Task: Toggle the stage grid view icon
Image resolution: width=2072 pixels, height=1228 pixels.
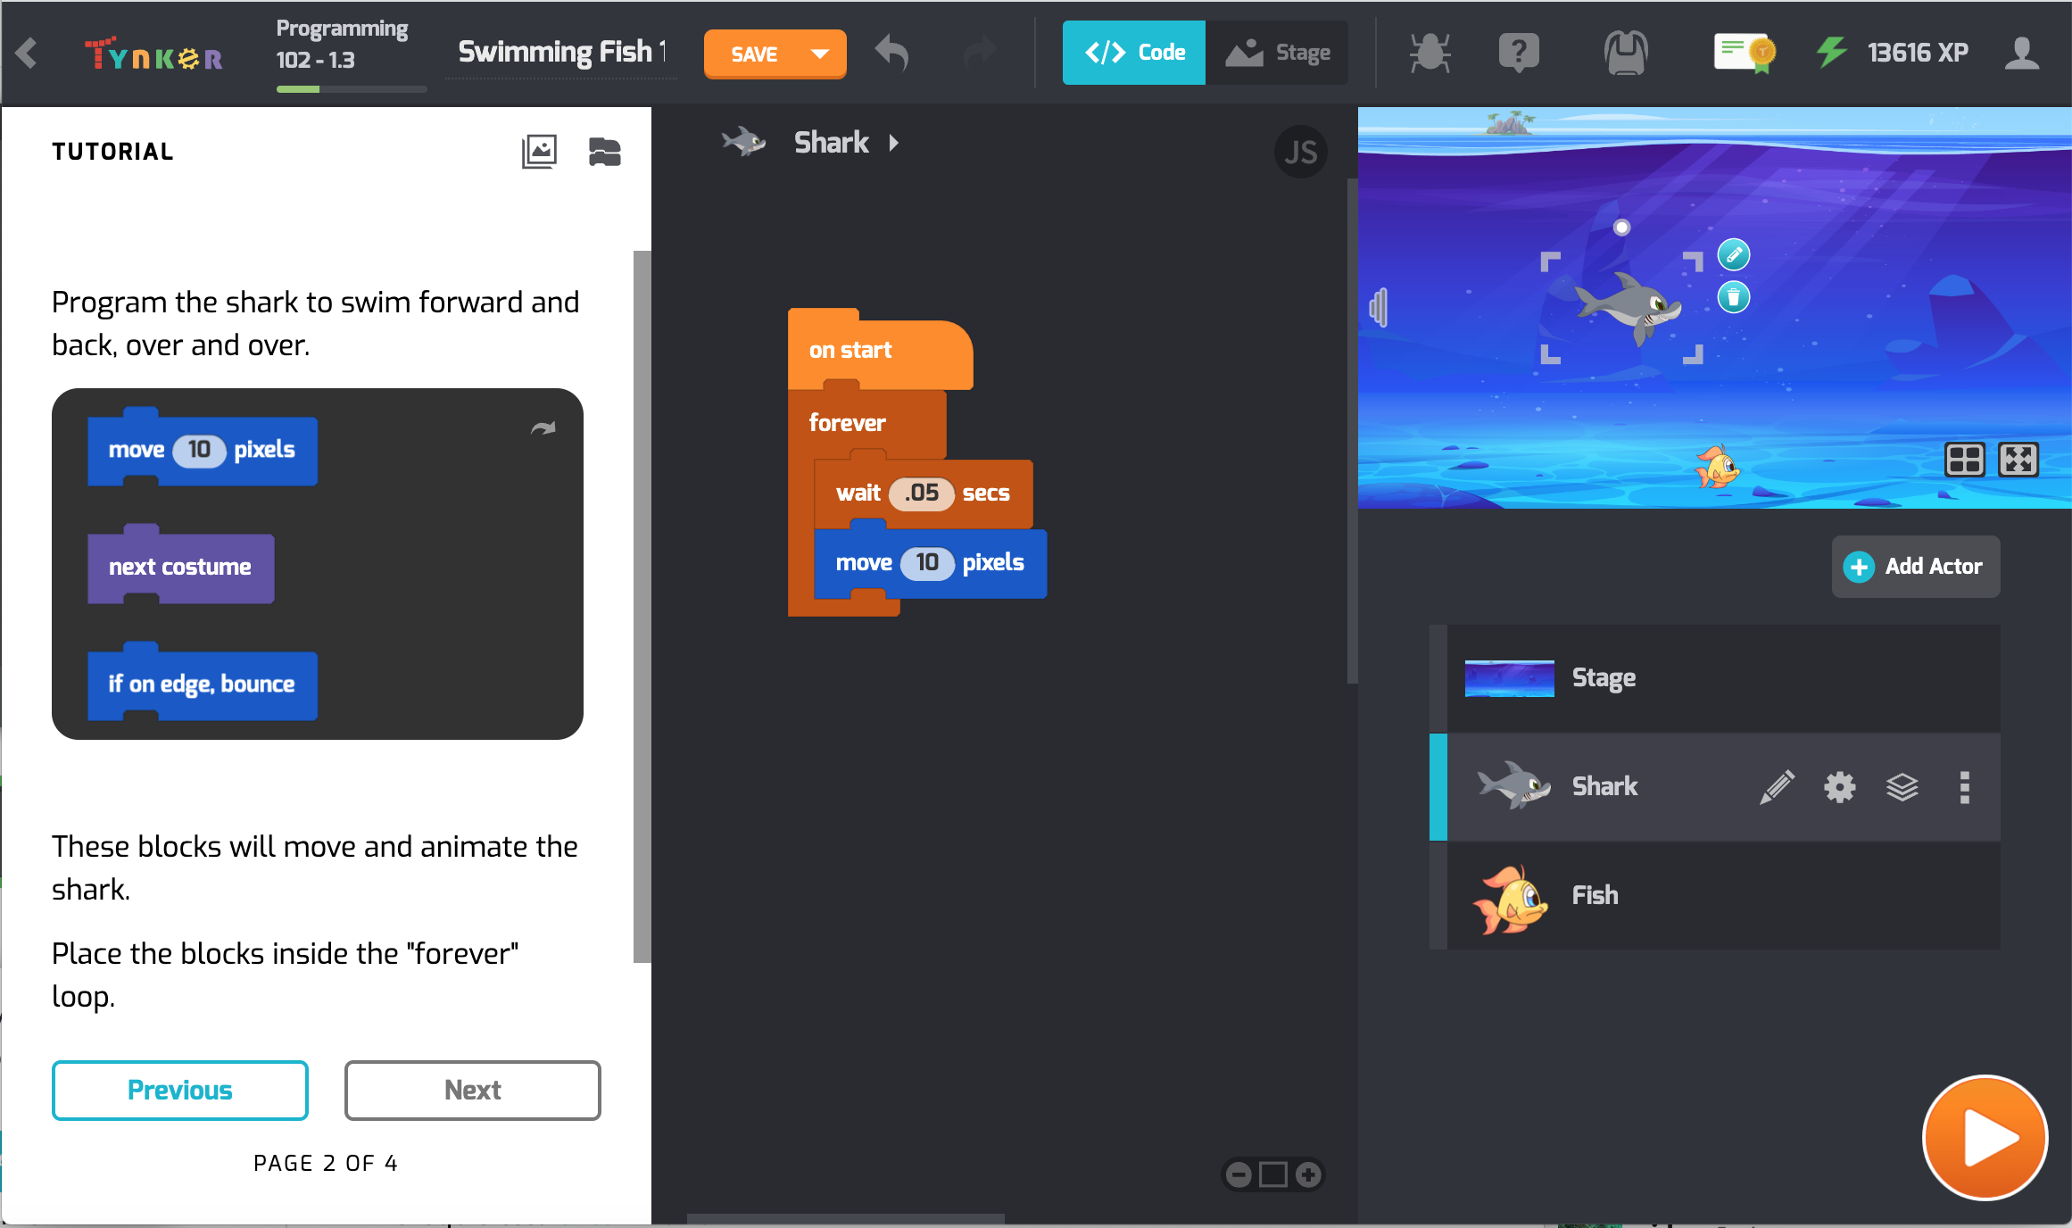Action: click(x=1964, y=460)
